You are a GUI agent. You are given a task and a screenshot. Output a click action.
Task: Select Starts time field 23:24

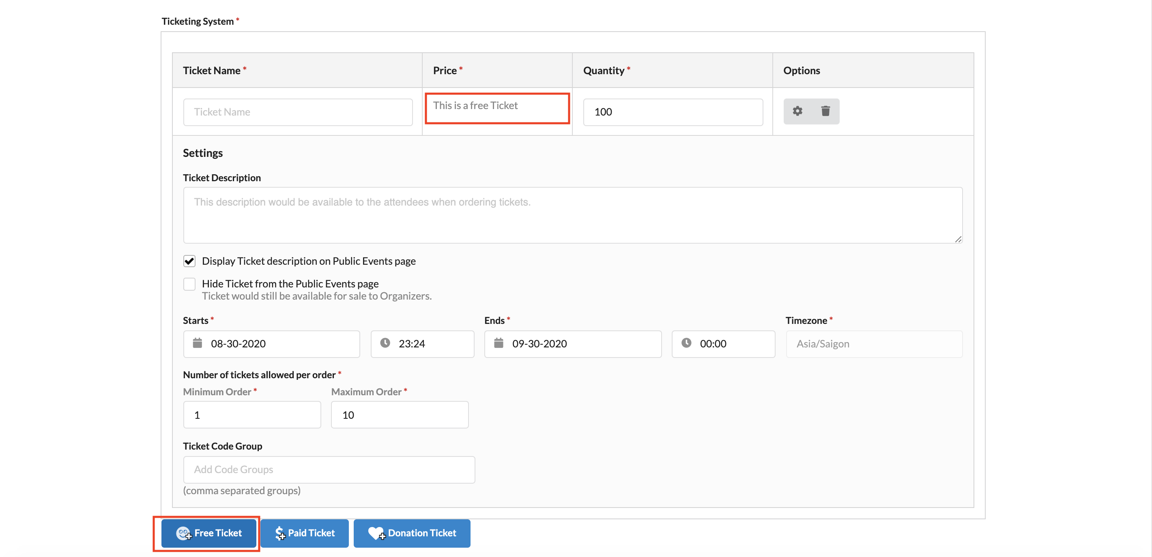[422, 344]
